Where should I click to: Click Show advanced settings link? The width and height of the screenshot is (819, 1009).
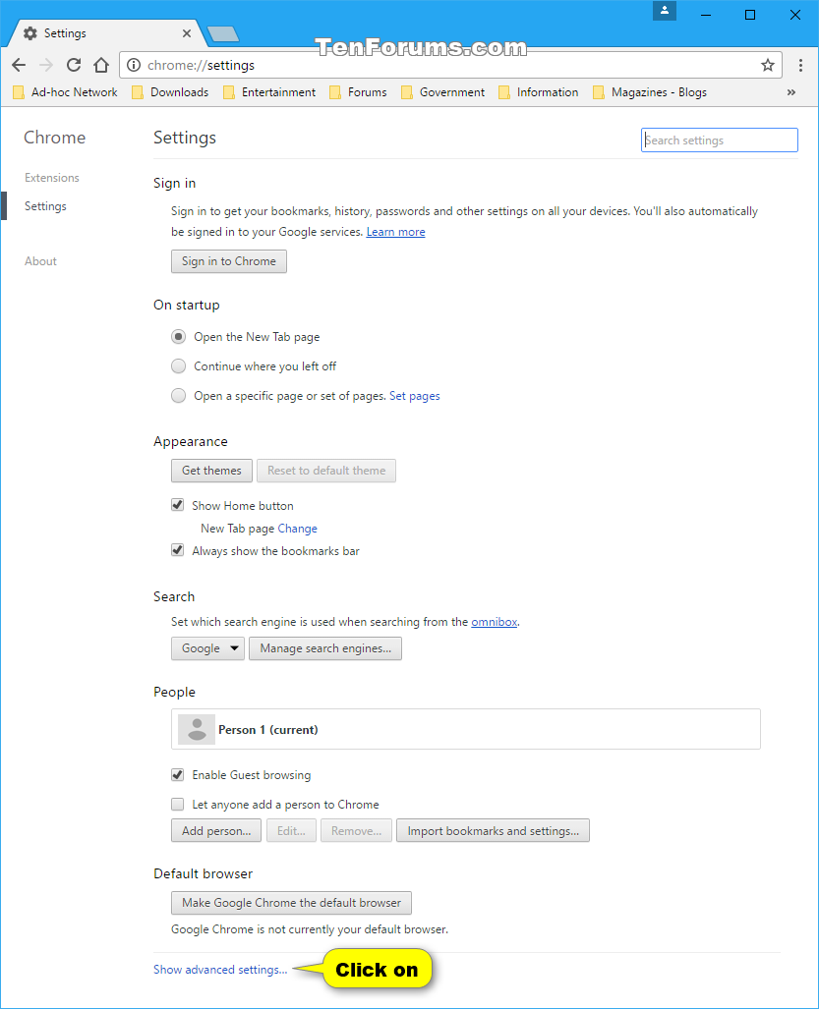[x=220, y=969]
